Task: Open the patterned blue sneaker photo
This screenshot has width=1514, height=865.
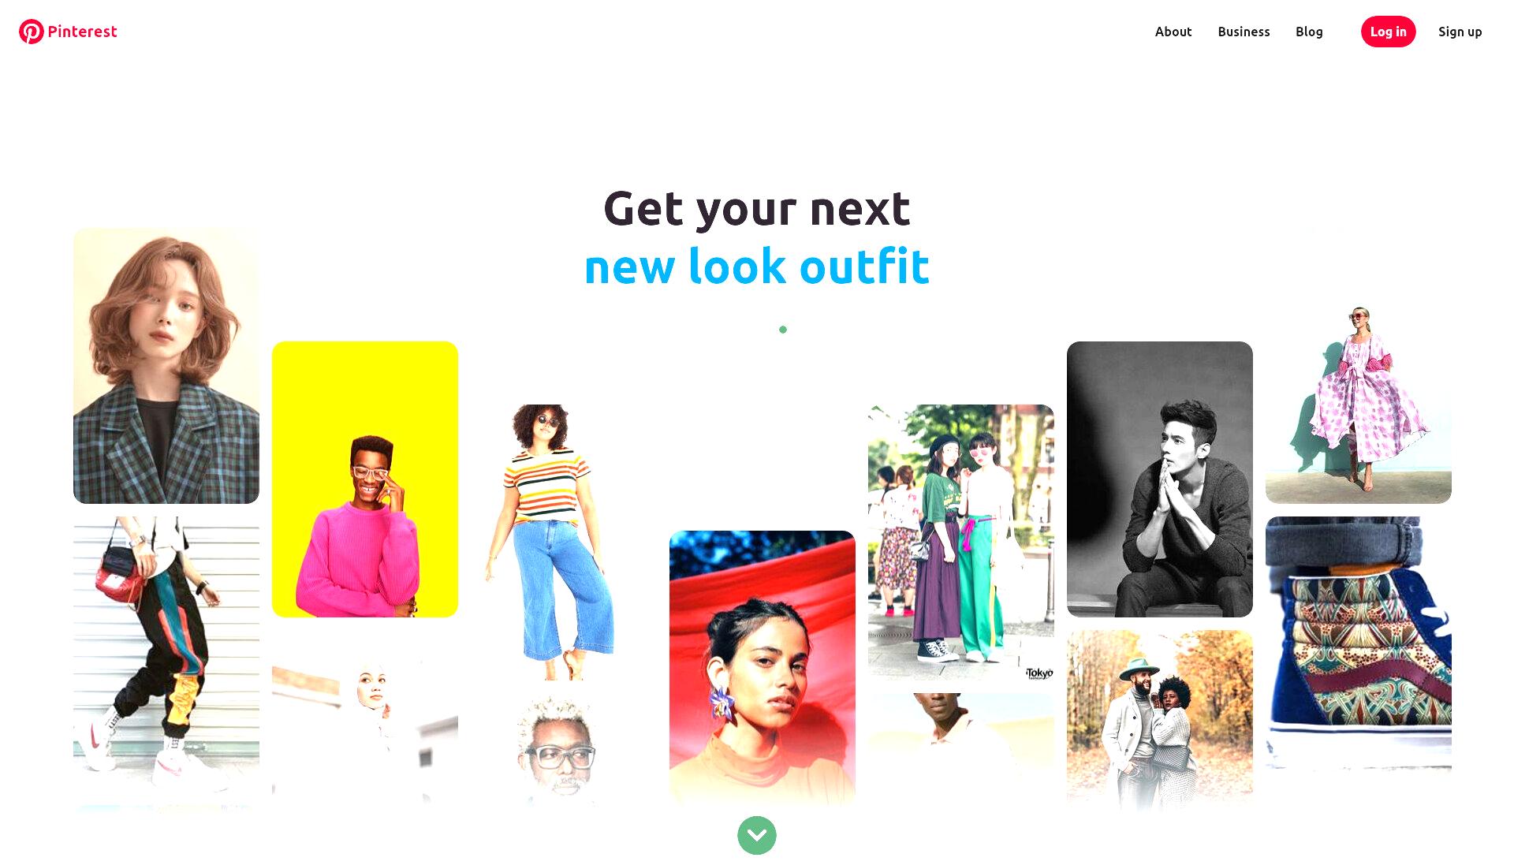Action: click(x=1359, y=643)
